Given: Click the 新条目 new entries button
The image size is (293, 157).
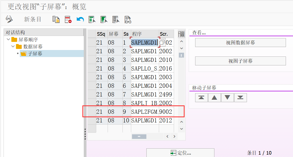Looking at the screenshot, I should coord(33,19).
